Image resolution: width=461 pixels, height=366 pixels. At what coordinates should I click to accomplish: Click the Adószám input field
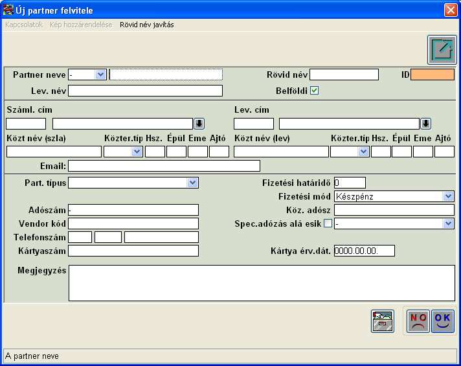point(133,210)
